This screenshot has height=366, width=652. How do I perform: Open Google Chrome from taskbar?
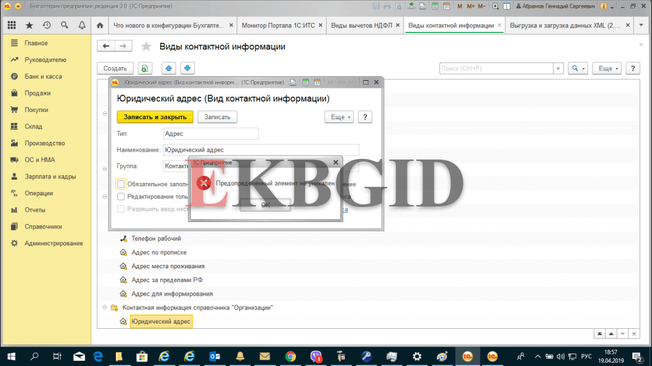[290, 356]
